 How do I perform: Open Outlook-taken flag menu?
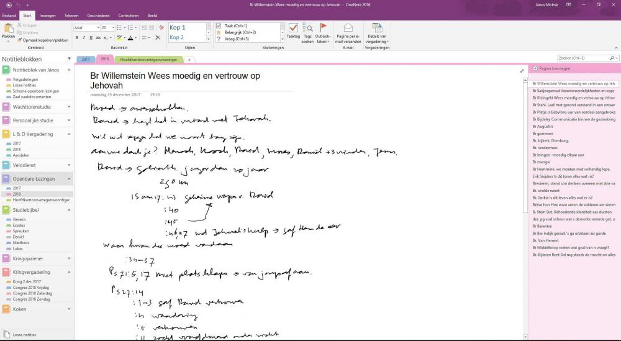click(x=323, y=33)
